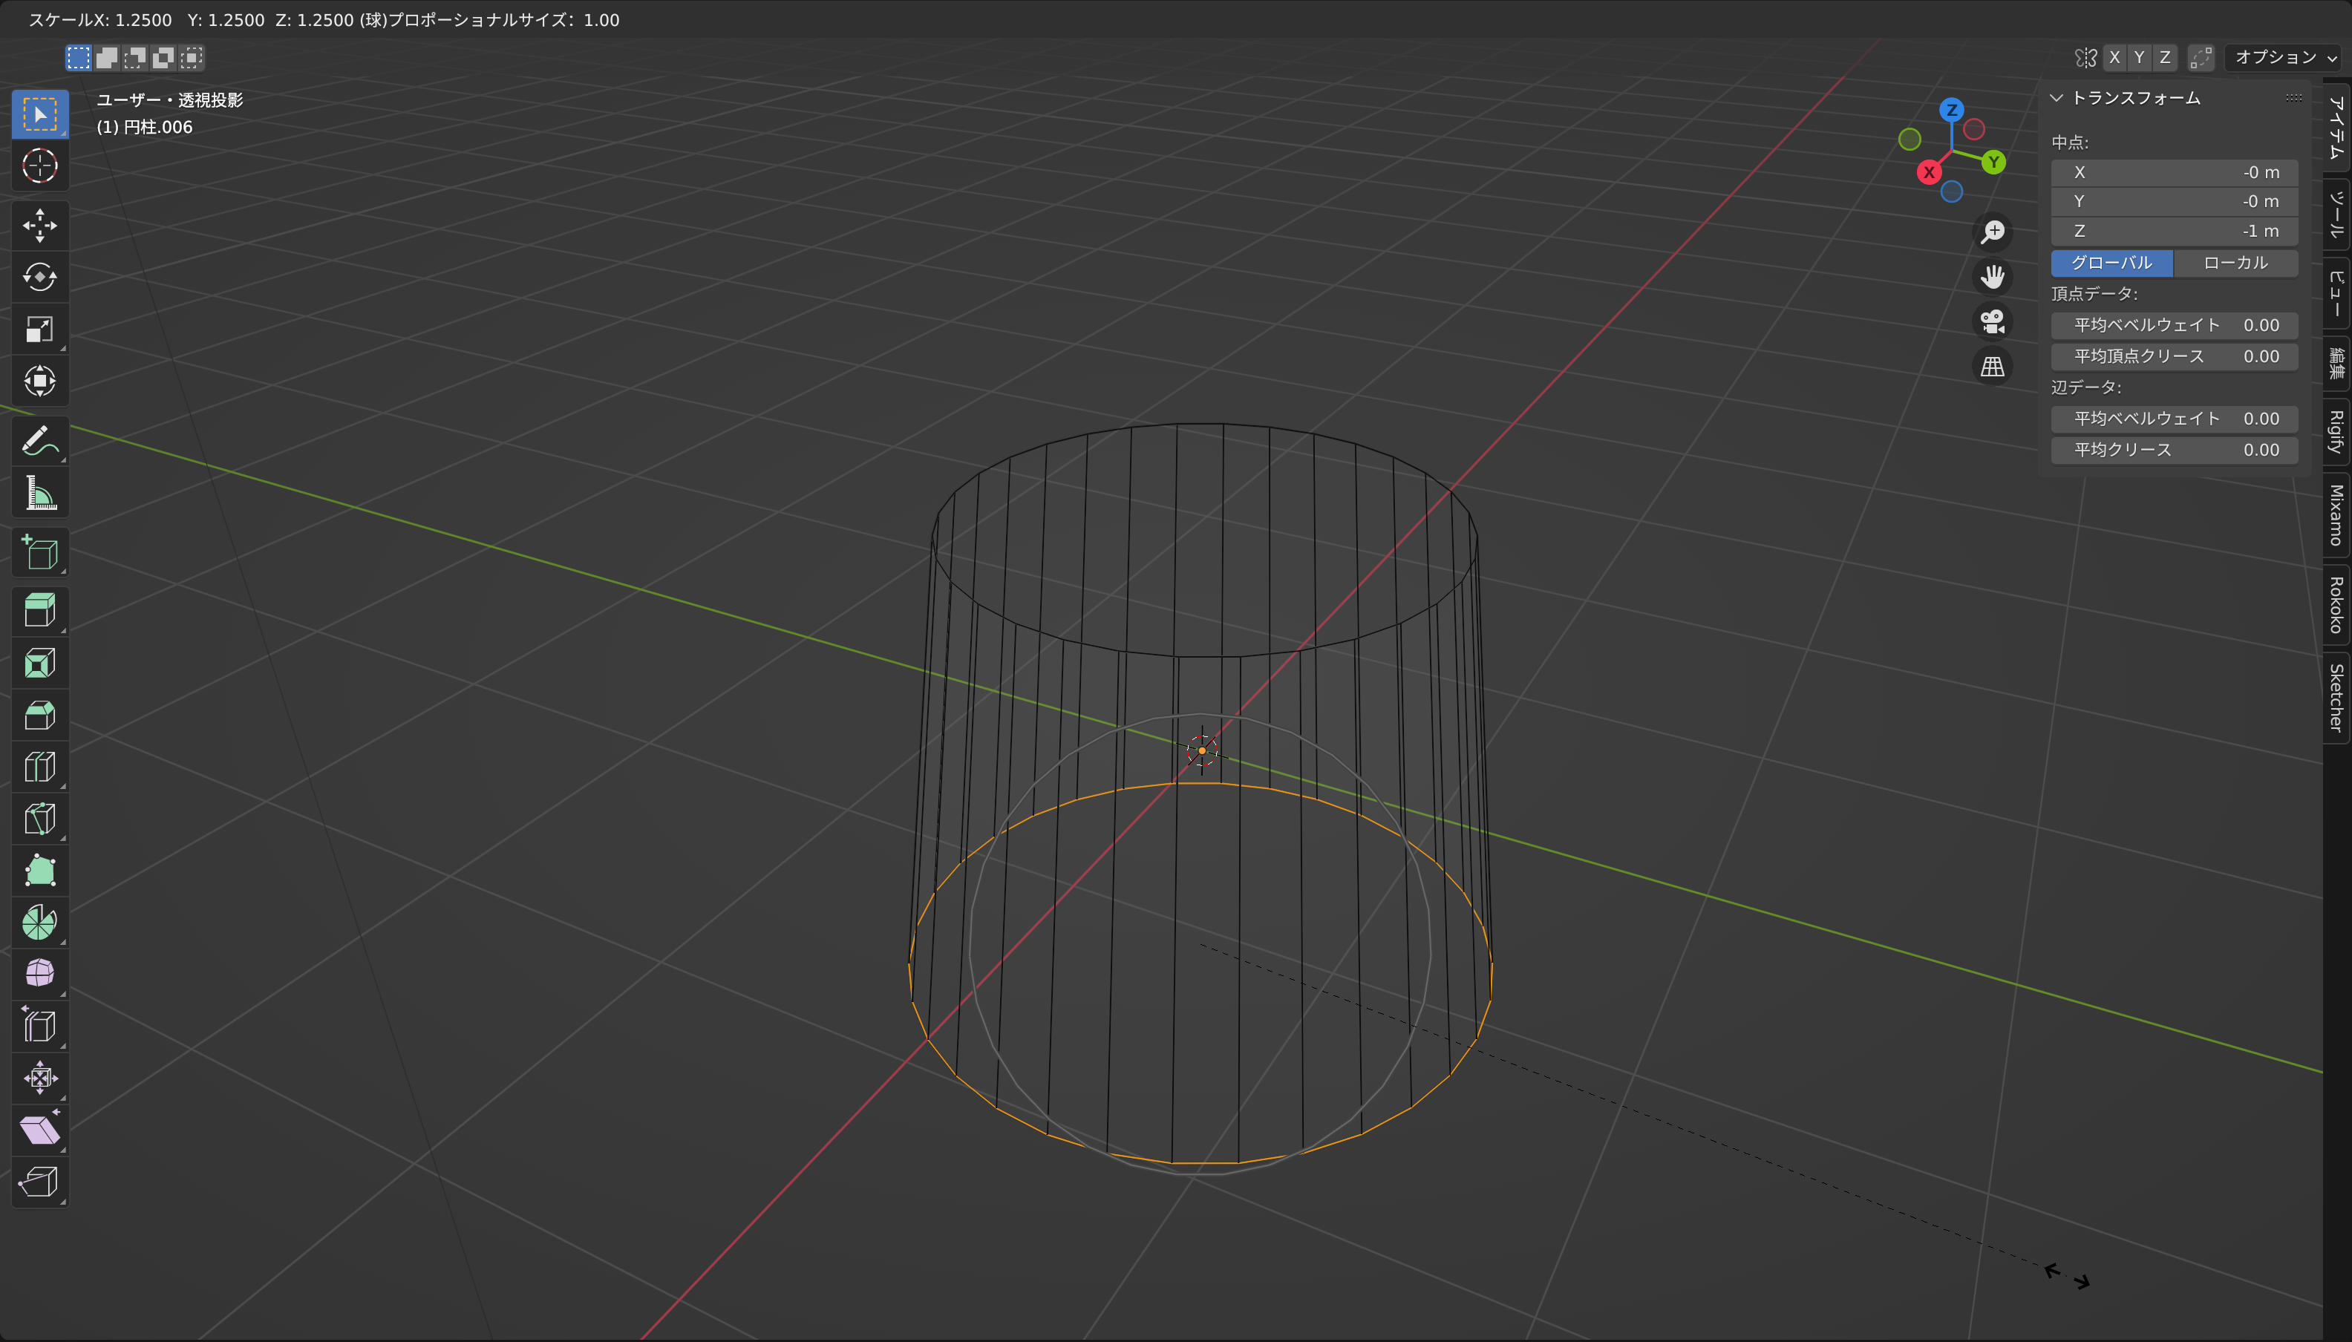Set selection mode to new selection
This screenshot has width=2352, height=1342.
point(79,58)
